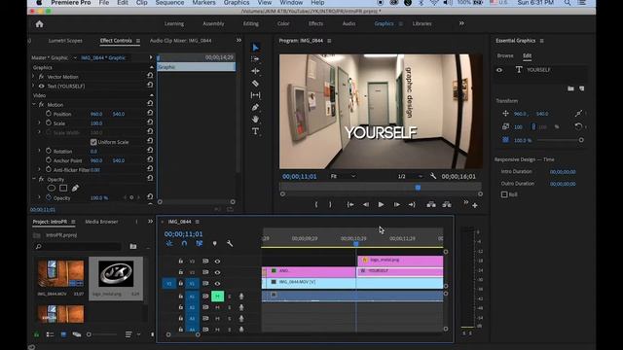Select the Ripple Edit tool
The width and height of the screenshot is (623, 350).
coord(255,71)
